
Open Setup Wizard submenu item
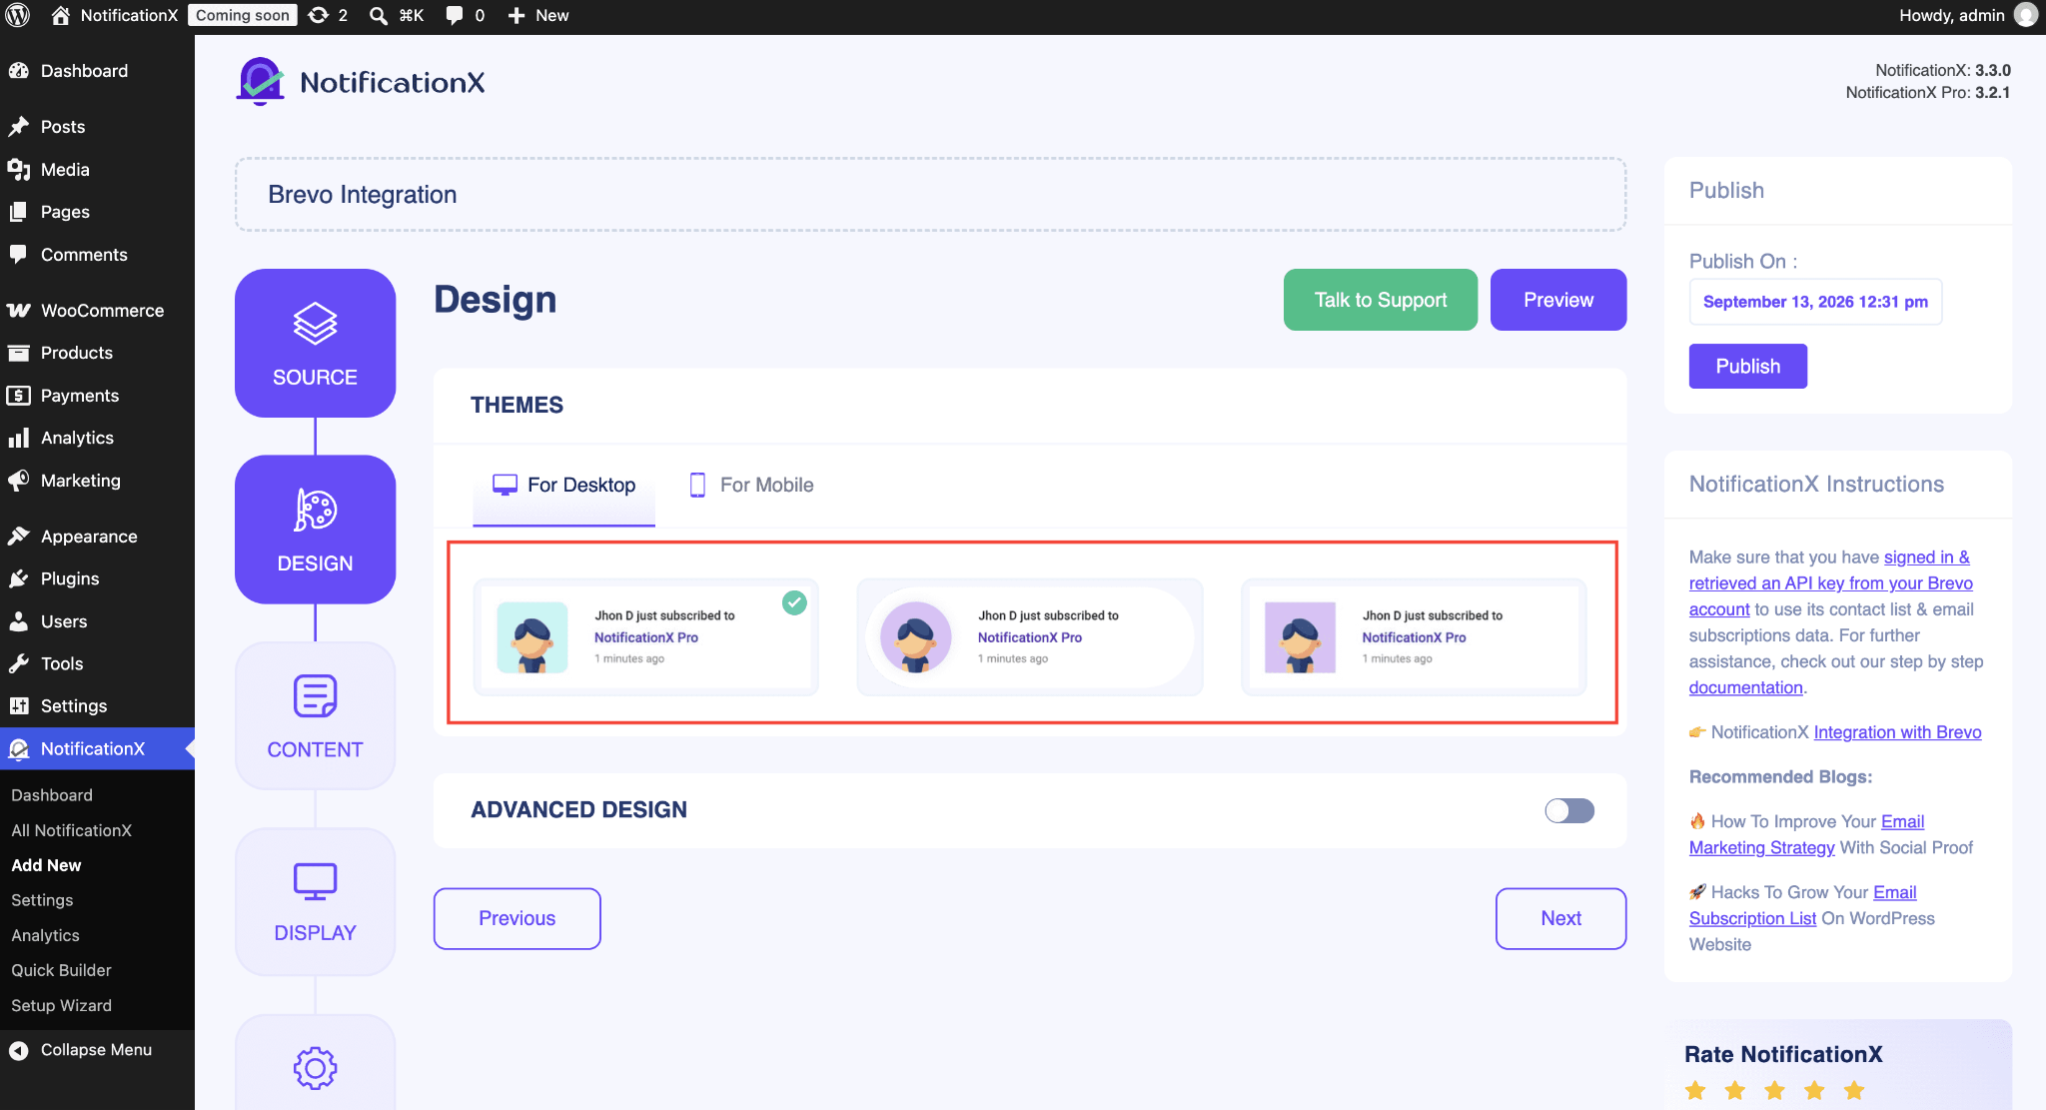[61, 1005]
